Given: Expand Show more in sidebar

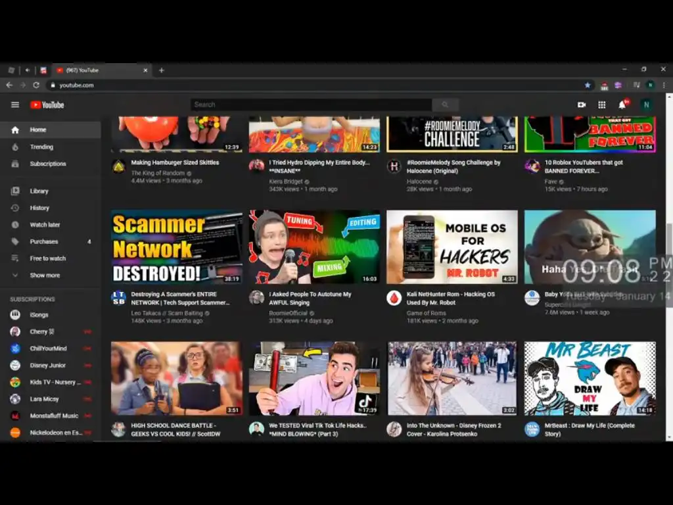Looking at the screenshot, I should pos(50,276).
